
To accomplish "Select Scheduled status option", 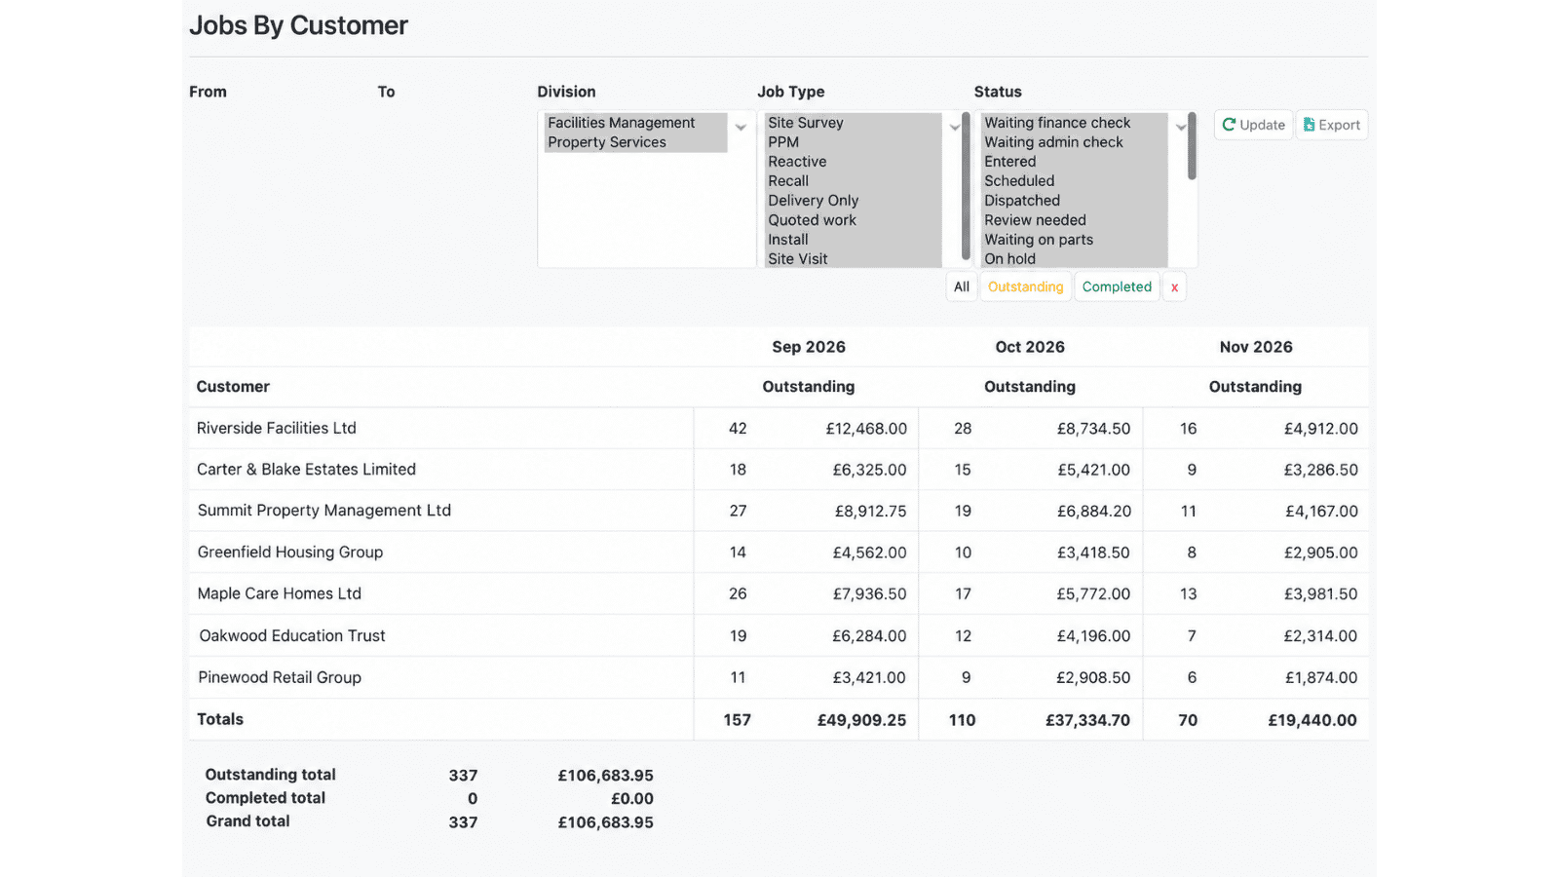I will pos(1074,181).
